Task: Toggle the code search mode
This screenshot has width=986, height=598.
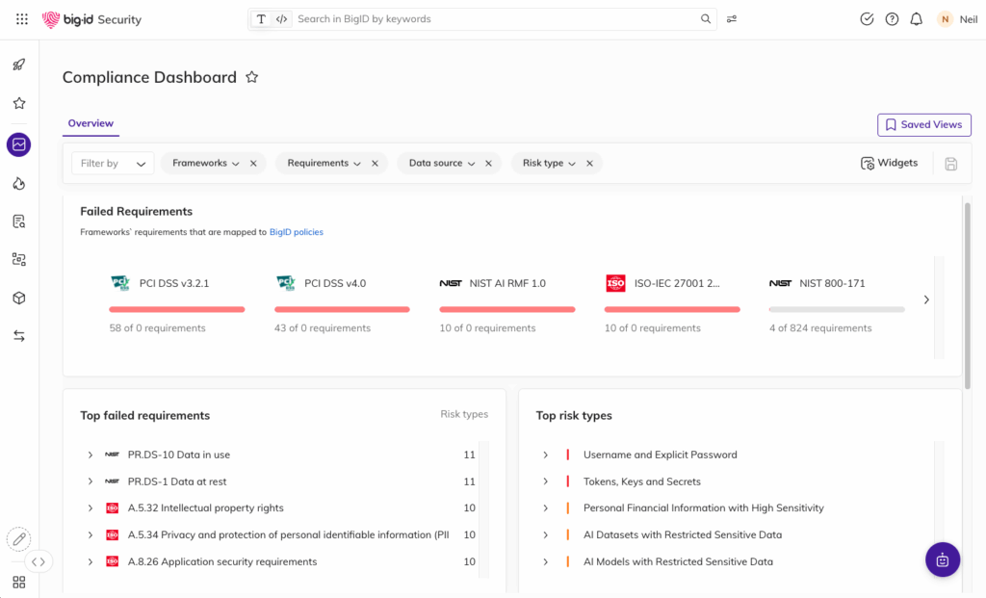Action: coord(281,19)
